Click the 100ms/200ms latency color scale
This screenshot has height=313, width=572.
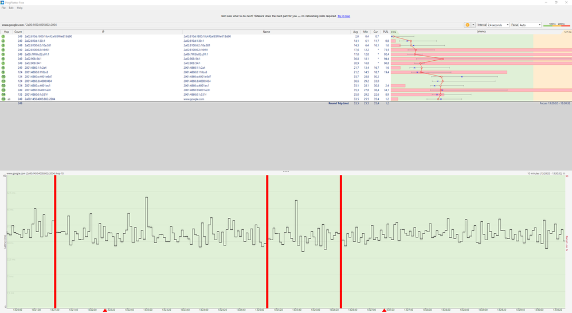(557, 25)
